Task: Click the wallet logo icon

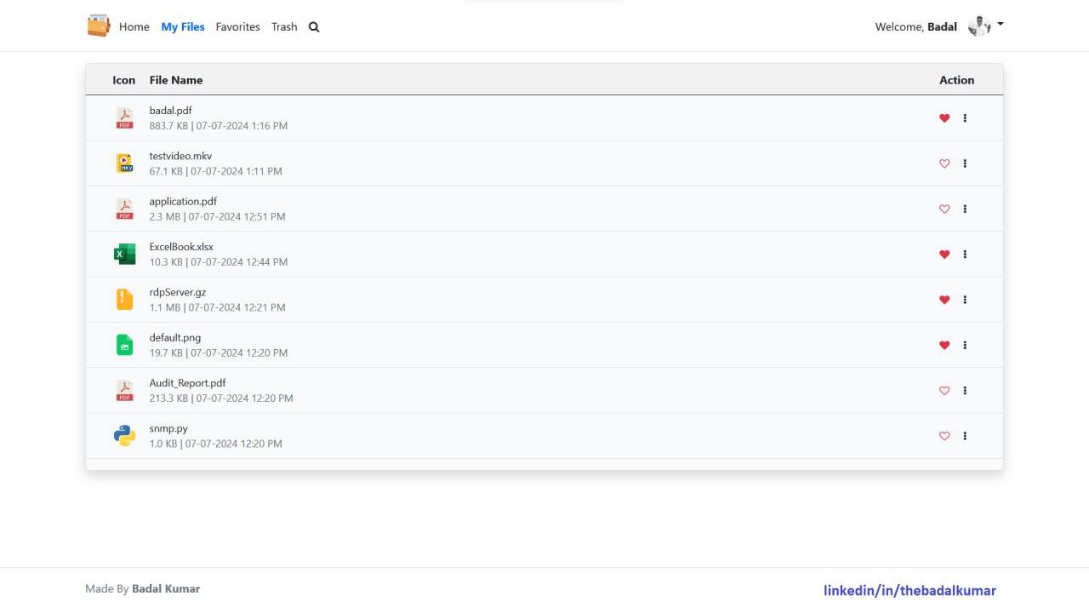Action: point(99,26)
